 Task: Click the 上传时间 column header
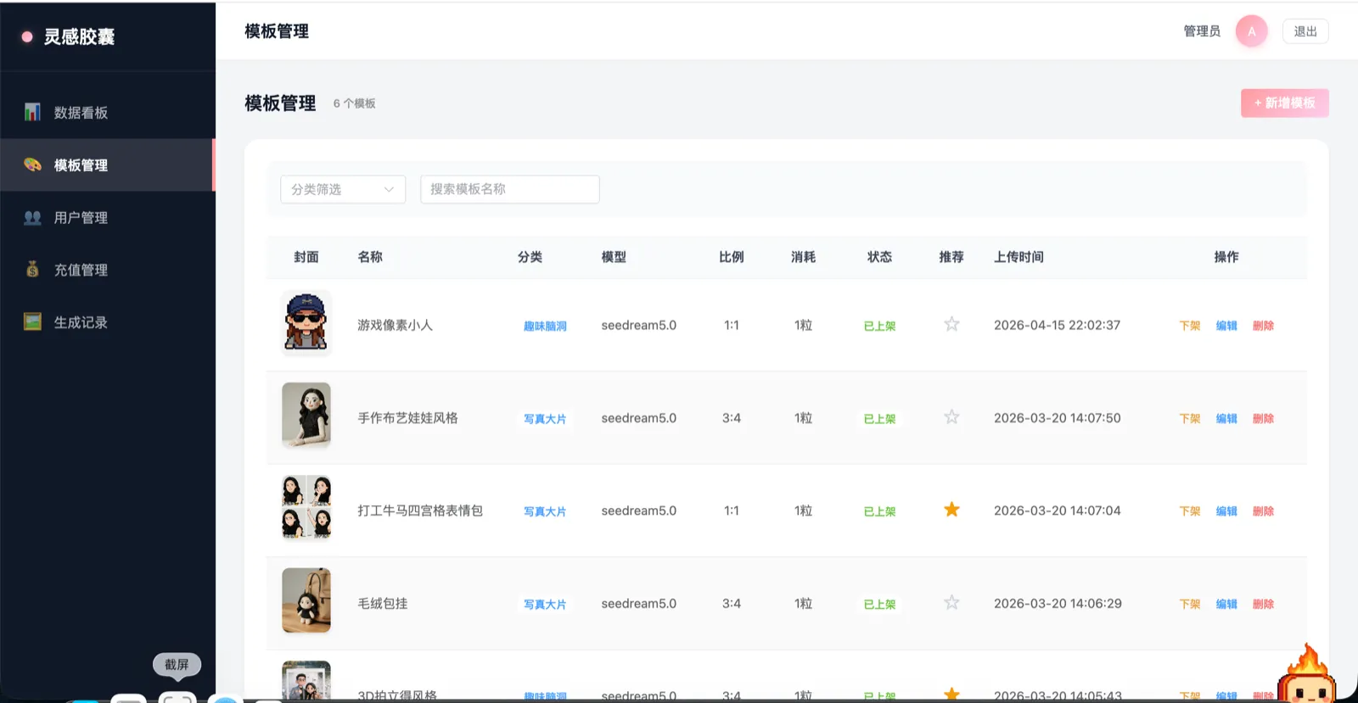[x=1018, y=257]
